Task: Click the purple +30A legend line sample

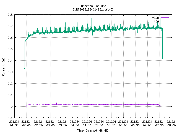Action: click(165, 18)
